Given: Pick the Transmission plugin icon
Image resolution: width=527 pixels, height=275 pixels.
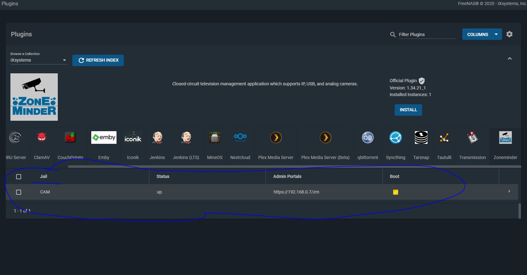Looking at the screenshot, I should [472, 137].
